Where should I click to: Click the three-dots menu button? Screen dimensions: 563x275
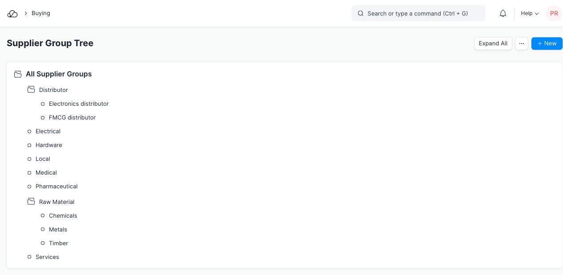(x=522, y=44)
